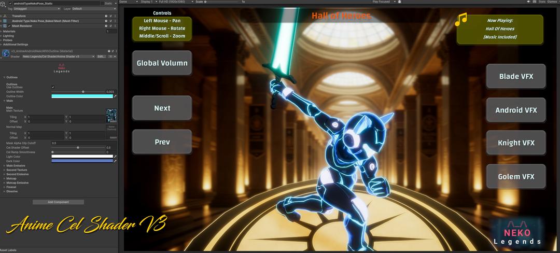Click the material preview sphere icon

point(6,53)
